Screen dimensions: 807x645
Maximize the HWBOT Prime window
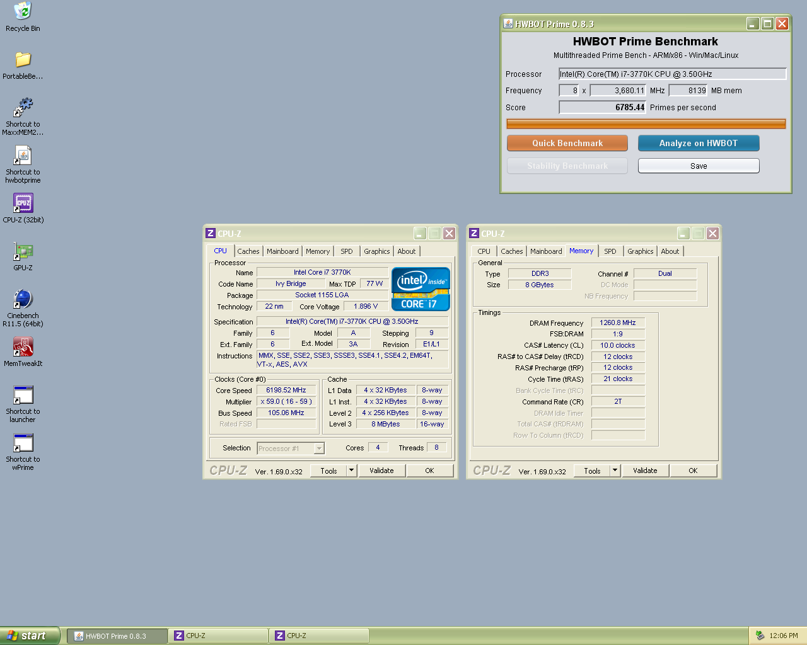coord(767,24)
